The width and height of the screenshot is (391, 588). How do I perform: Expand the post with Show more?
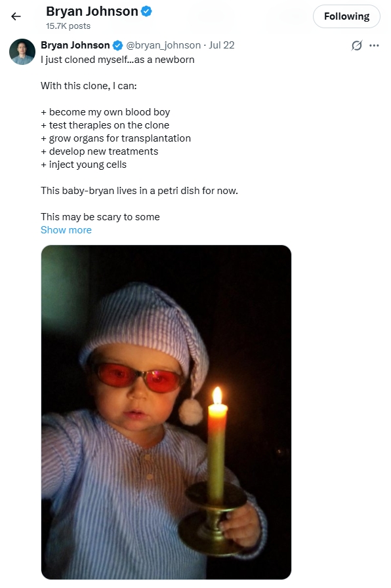(66, 230)
